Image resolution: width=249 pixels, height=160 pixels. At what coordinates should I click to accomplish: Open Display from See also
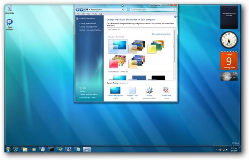coord(82,91)
